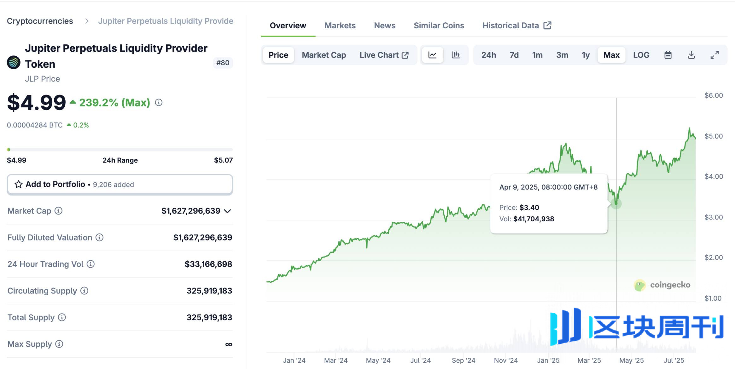Click the Max Supply infinity symbol
Screen dimensions: 735x369
[229, 344]
